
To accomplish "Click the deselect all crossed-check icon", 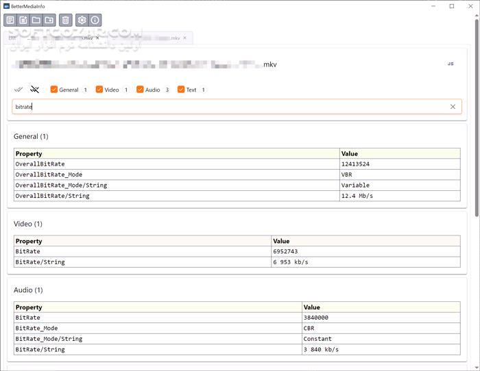I will [35, 90].
